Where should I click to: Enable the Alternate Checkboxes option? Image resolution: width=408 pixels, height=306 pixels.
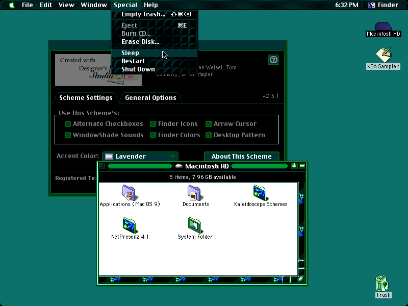click(68, 124)
